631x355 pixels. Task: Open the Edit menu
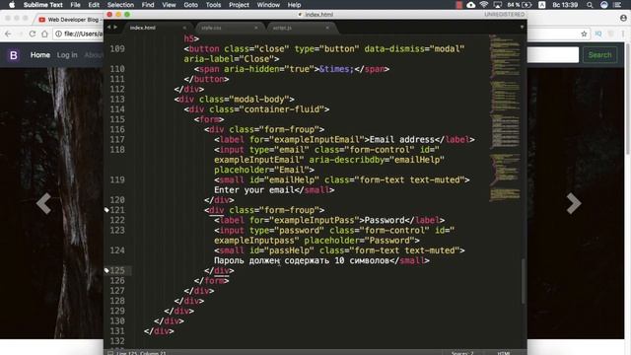click(94, 5)
